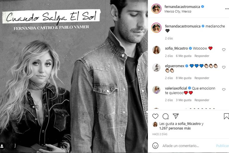Viewport: 229px width, 153px height.
Task: Open the Mexico City, Mexico location link
Action: (178, 11)
